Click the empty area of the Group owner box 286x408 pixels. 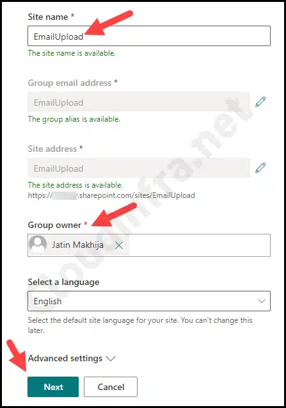[x=200, y=245]
